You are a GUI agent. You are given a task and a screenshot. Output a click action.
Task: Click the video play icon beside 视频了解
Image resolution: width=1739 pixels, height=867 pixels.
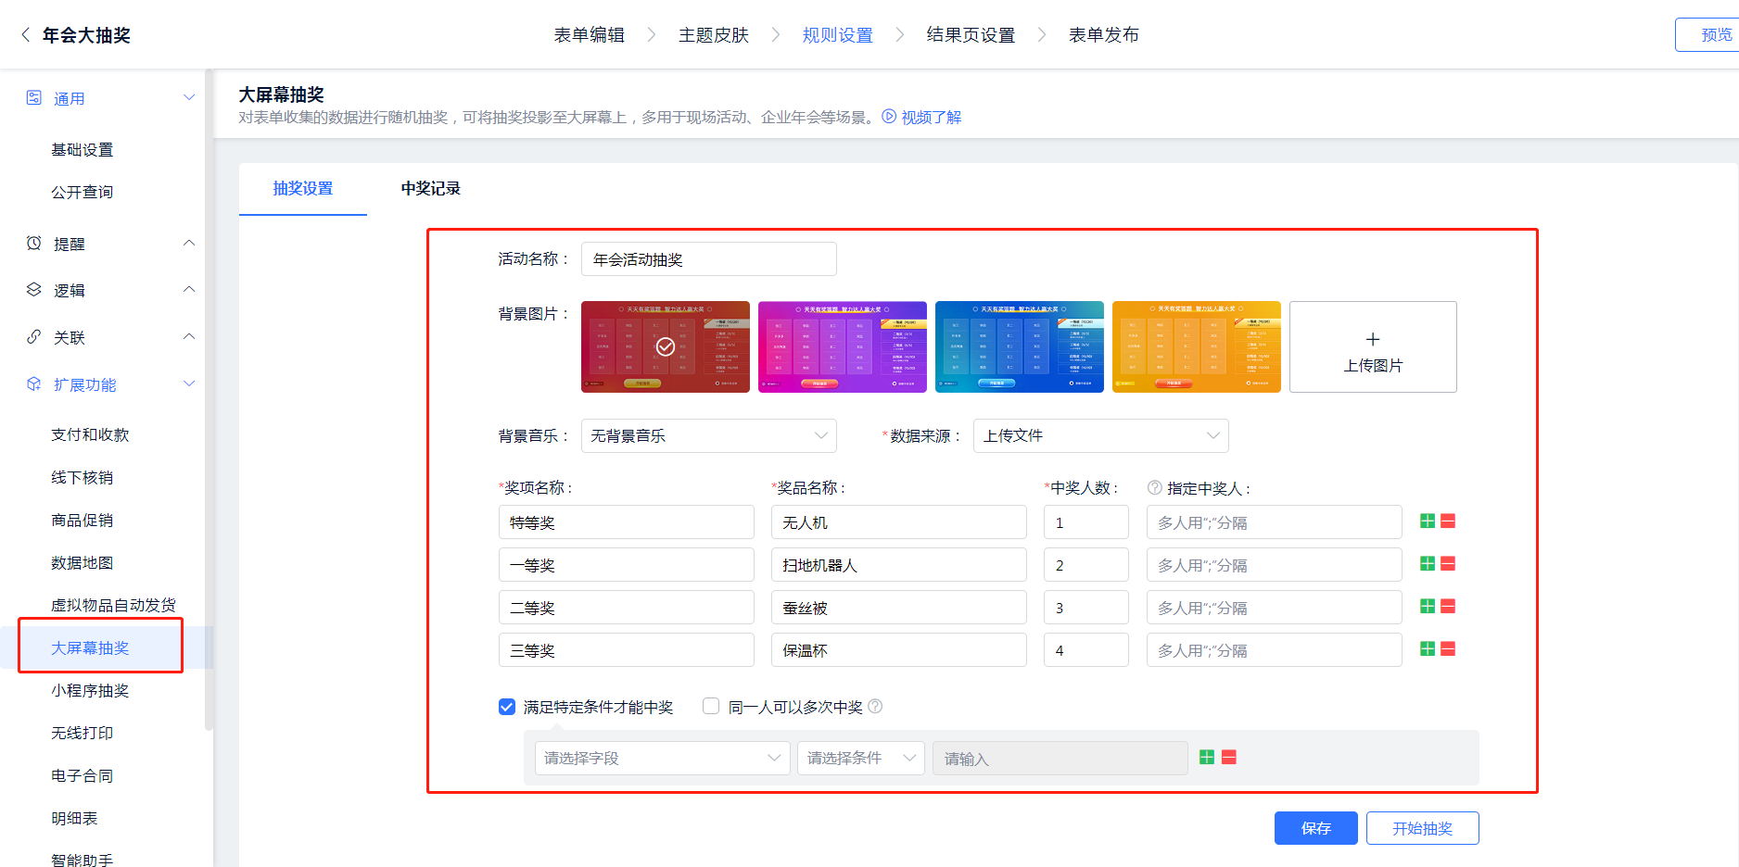tap(889, 117)
